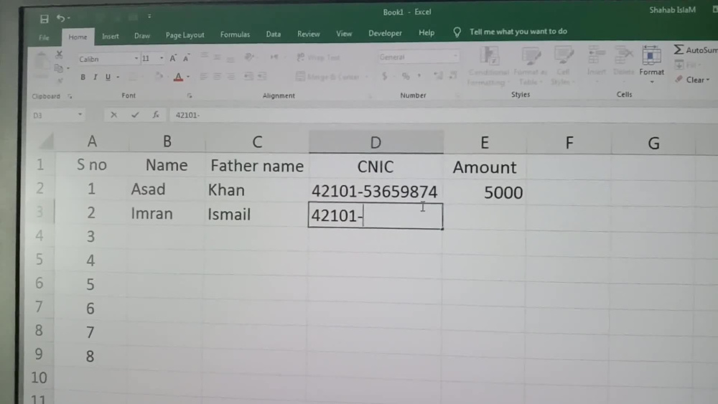Open the Clipboard pane launcher
718x404 pixels.
pyautogui.click(x=70, y=96)
